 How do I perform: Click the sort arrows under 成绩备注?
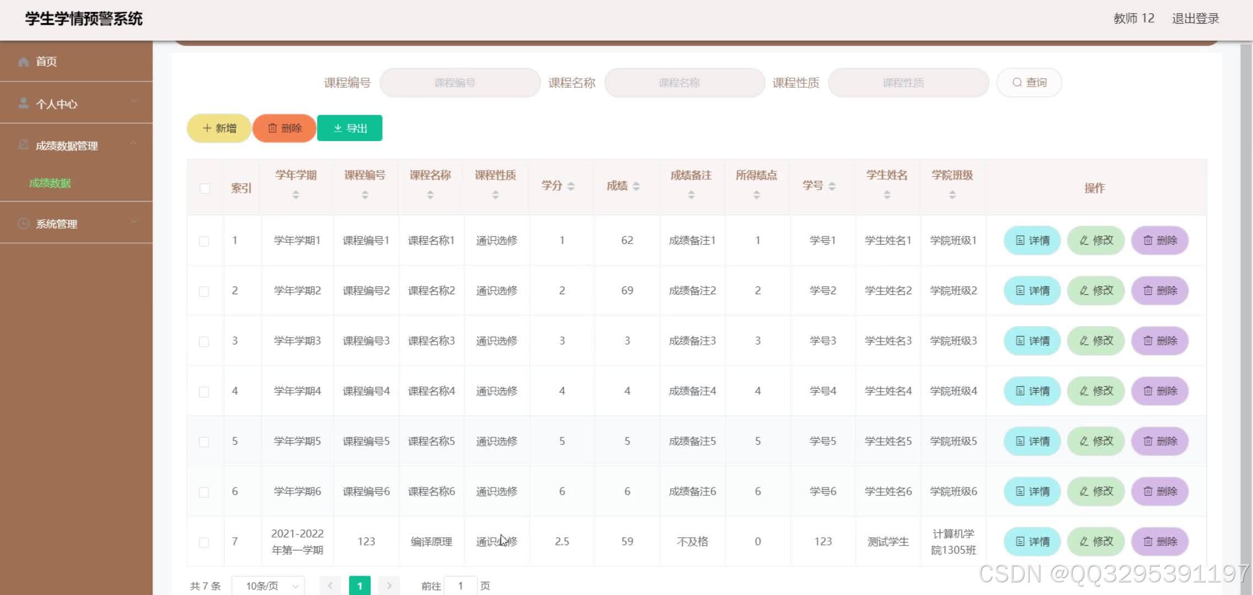(x=691, y=194)
